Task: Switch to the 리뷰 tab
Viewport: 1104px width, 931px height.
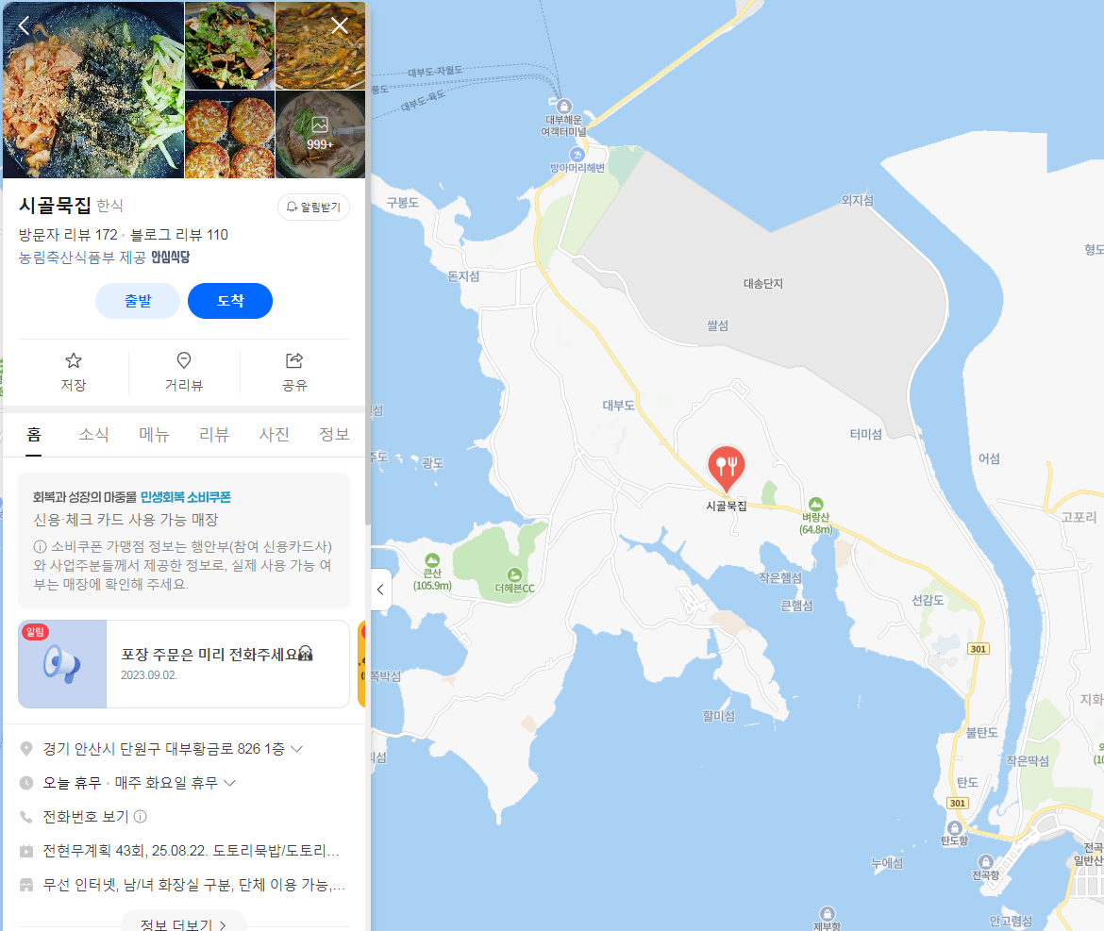Action: tap(214, 434)
